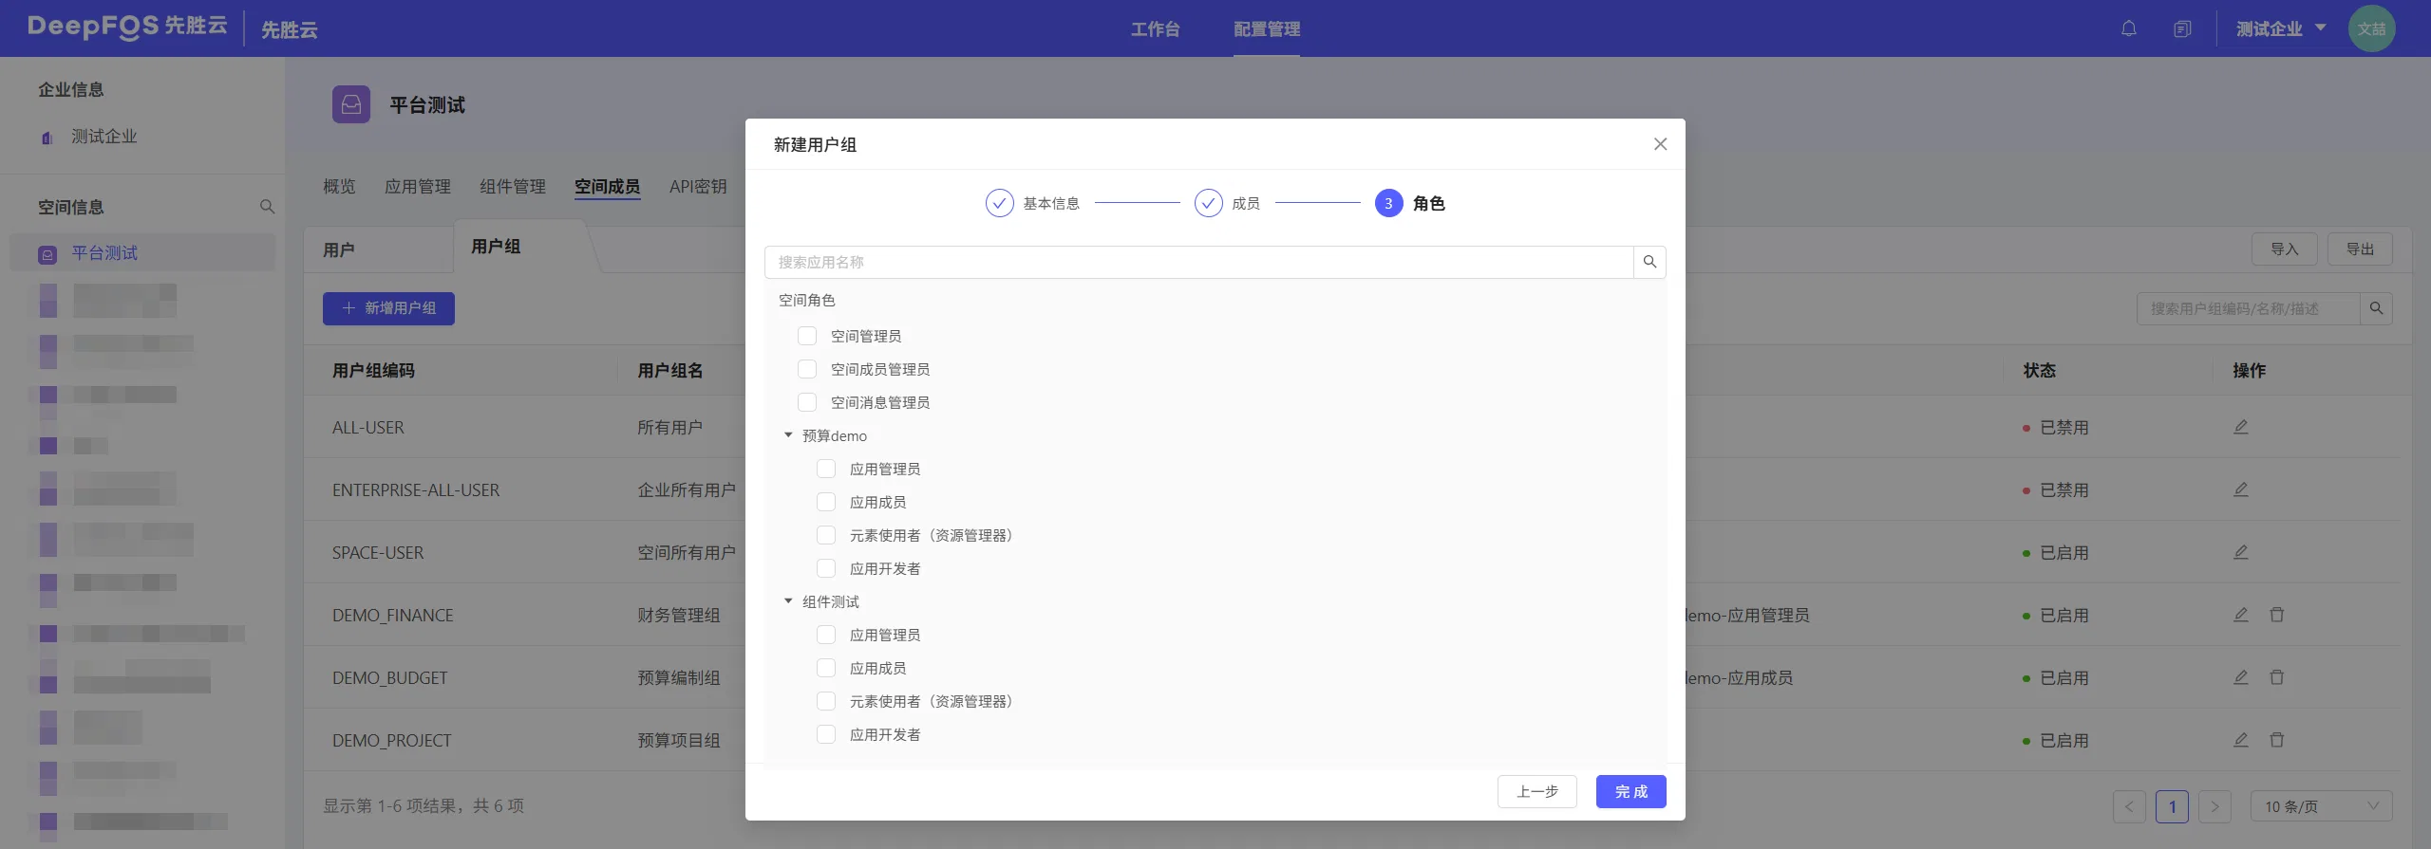Check 应用管理员 under 预算demo

click(826, 469)
